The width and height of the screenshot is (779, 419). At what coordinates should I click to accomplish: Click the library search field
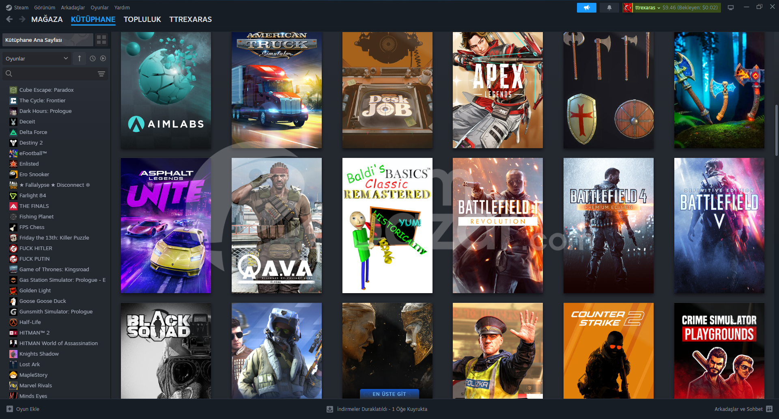[55, 73]
